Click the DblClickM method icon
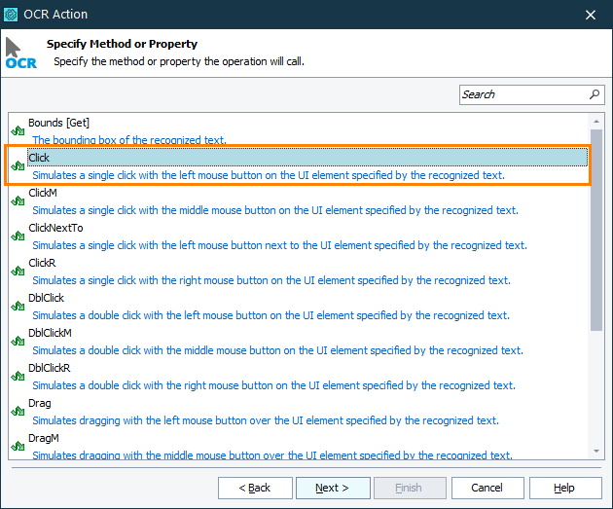Viewport: 613px width, 509px height. coord(18,341)
